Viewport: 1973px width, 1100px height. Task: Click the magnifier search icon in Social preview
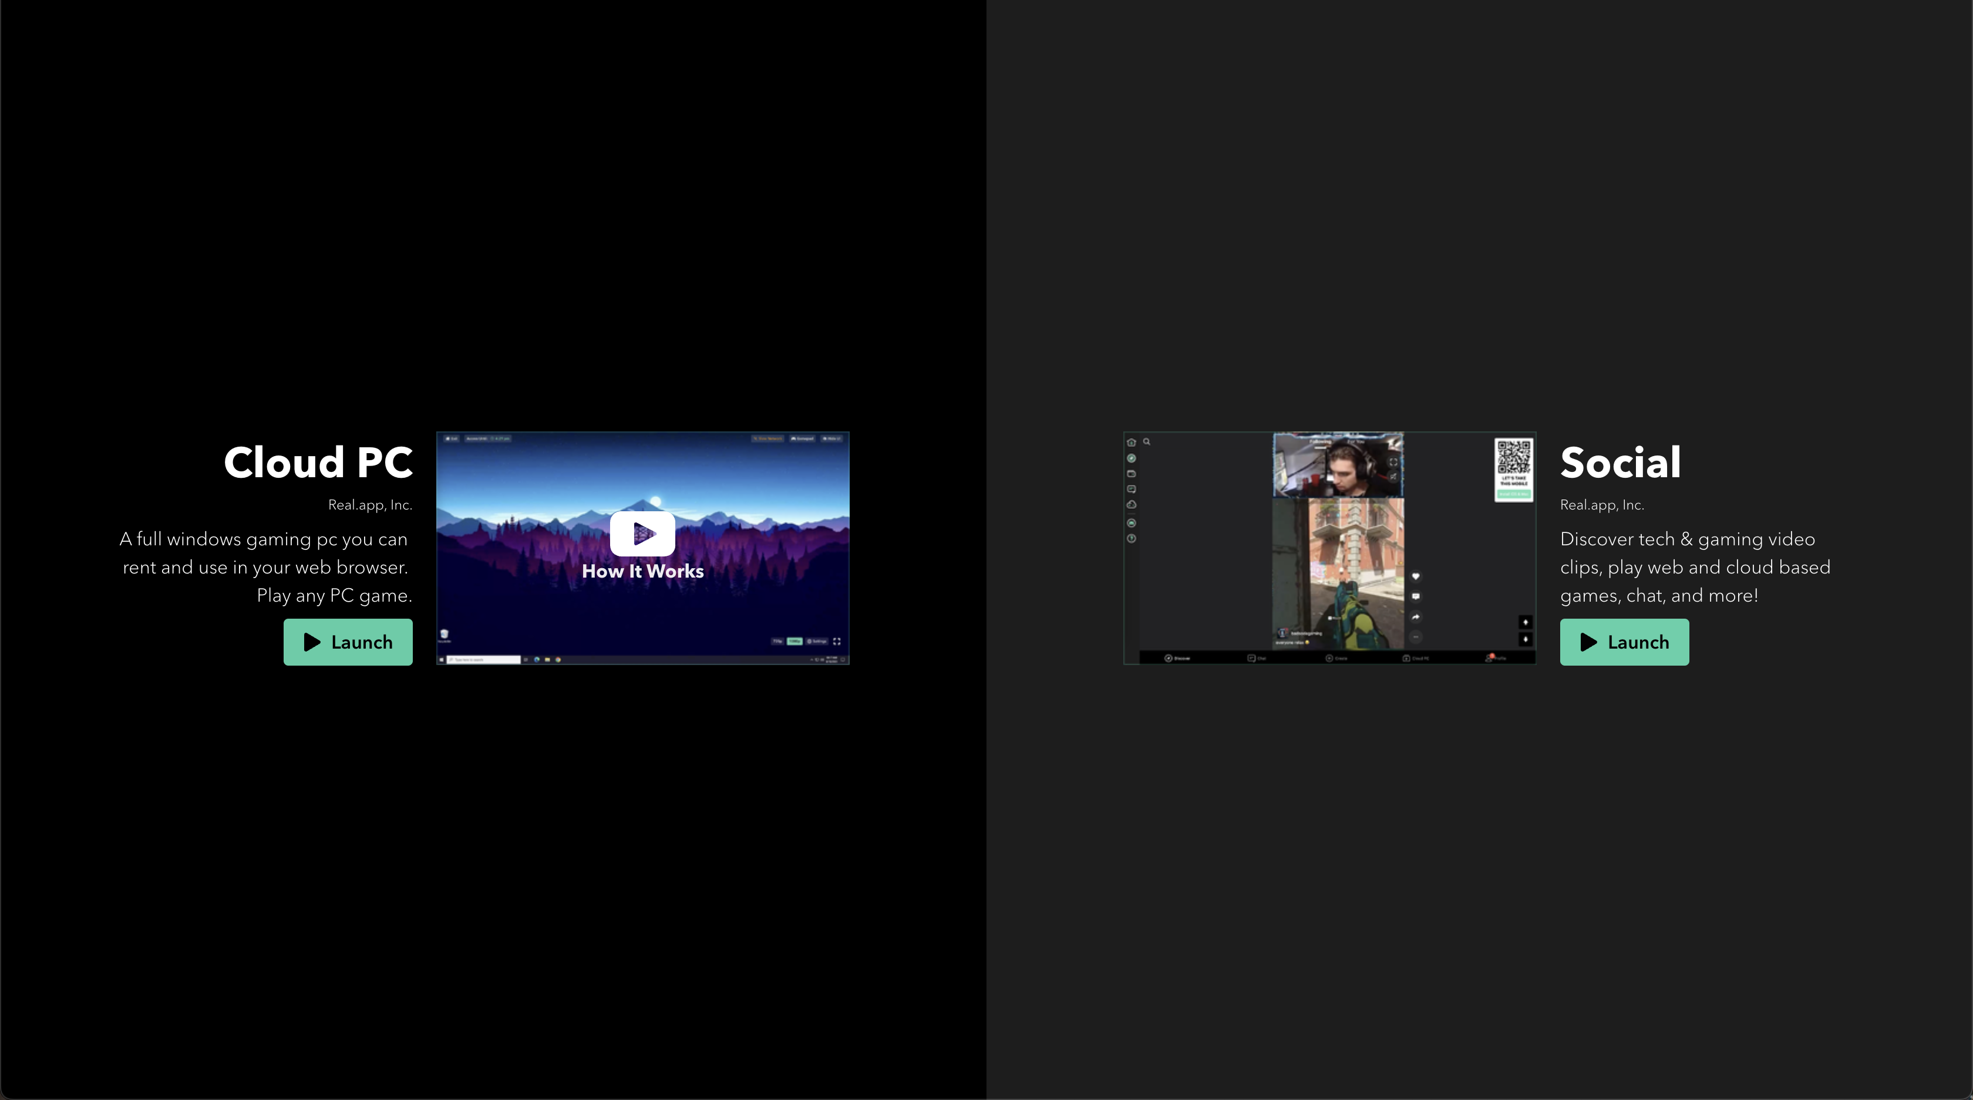coord(1147,441)
